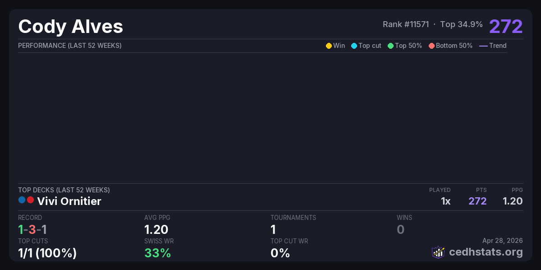Click the red Bottom 50% legend dot
Screen dimensions: 541x270
(431, 46)
